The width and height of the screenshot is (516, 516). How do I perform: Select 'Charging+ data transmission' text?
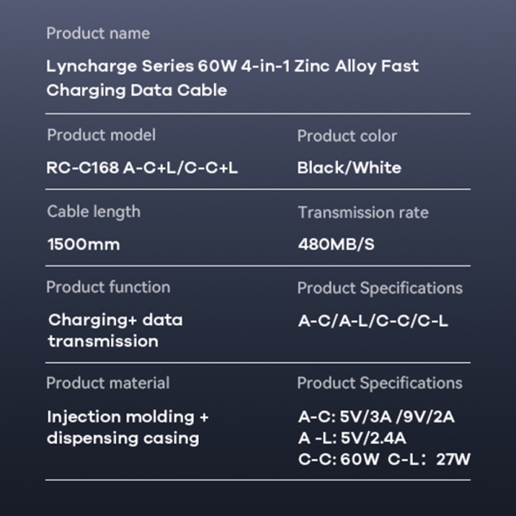[x=115, y=330]
